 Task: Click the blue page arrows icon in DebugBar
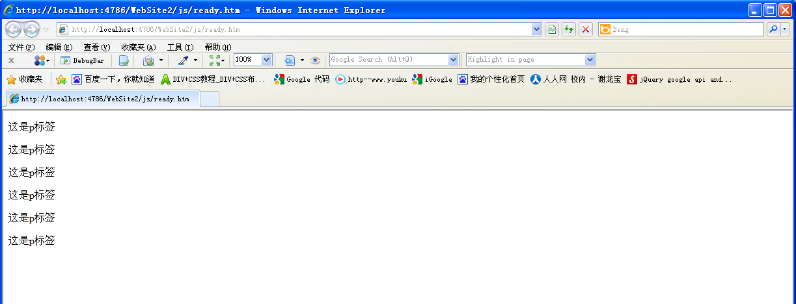290,60
